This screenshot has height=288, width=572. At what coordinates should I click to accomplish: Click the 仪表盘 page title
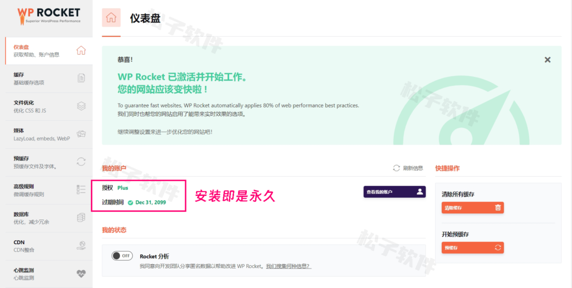tap(145, 18)
